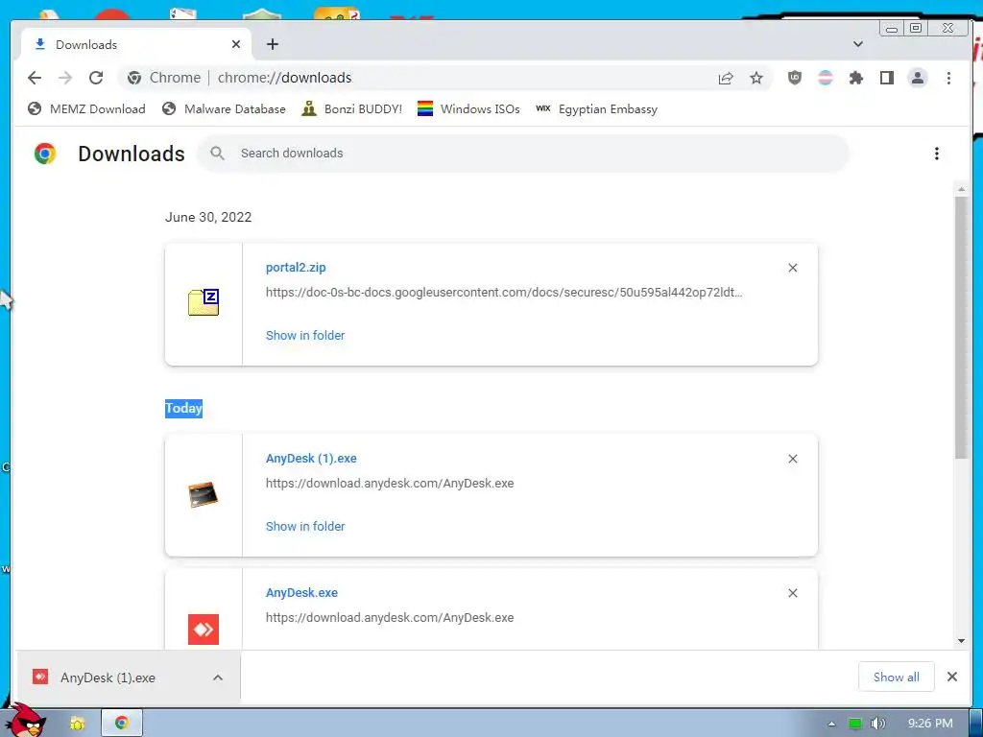Remove AnyDesk (1).exe from the list
983x737 pixels.
(792, 459)
